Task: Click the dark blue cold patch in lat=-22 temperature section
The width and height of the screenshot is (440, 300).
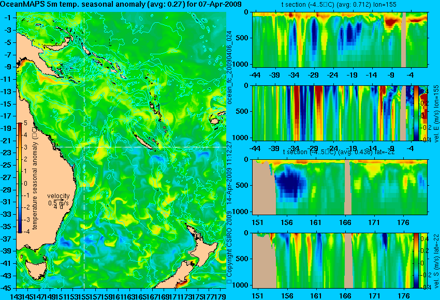Action: click(x=290, y=184)
